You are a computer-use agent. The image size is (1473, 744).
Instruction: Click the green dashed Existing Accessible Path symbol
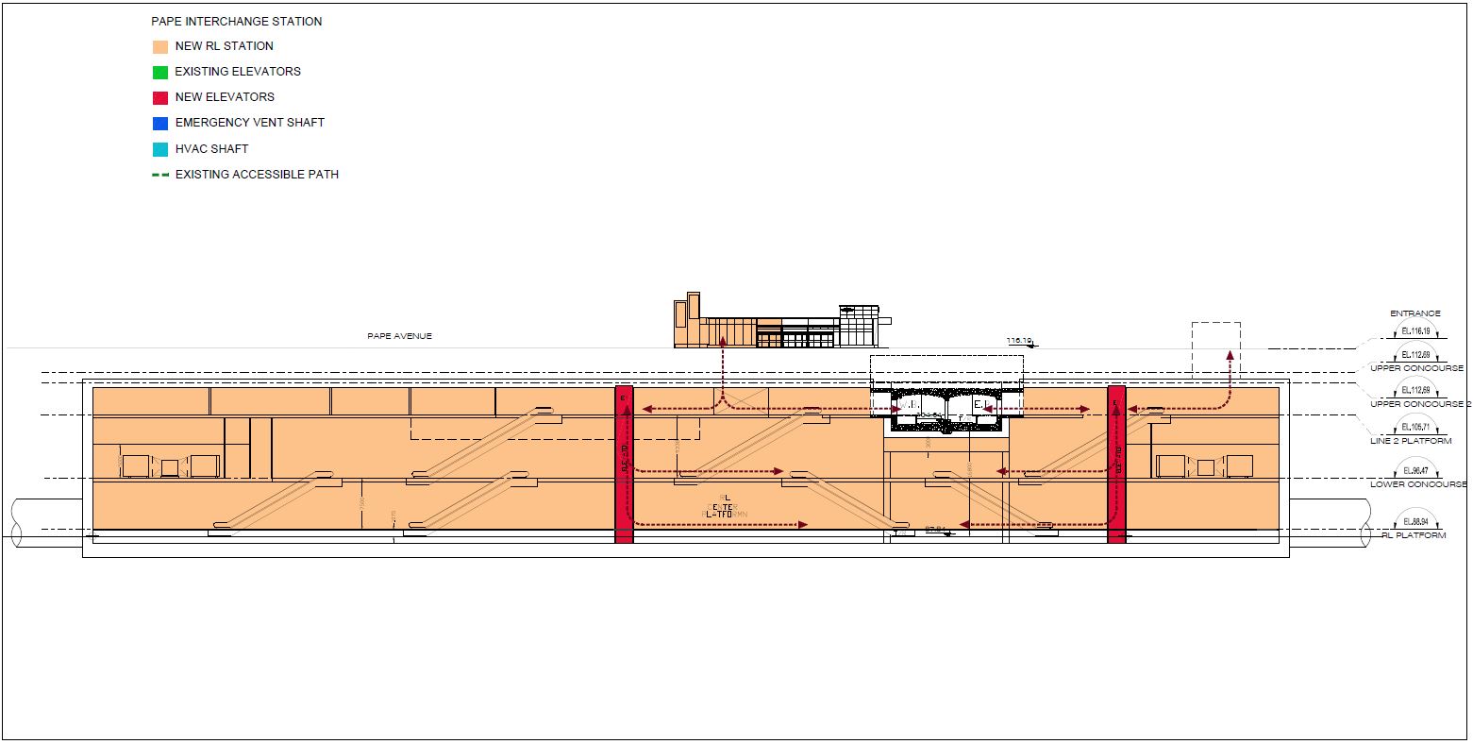(x=159, y=175)
